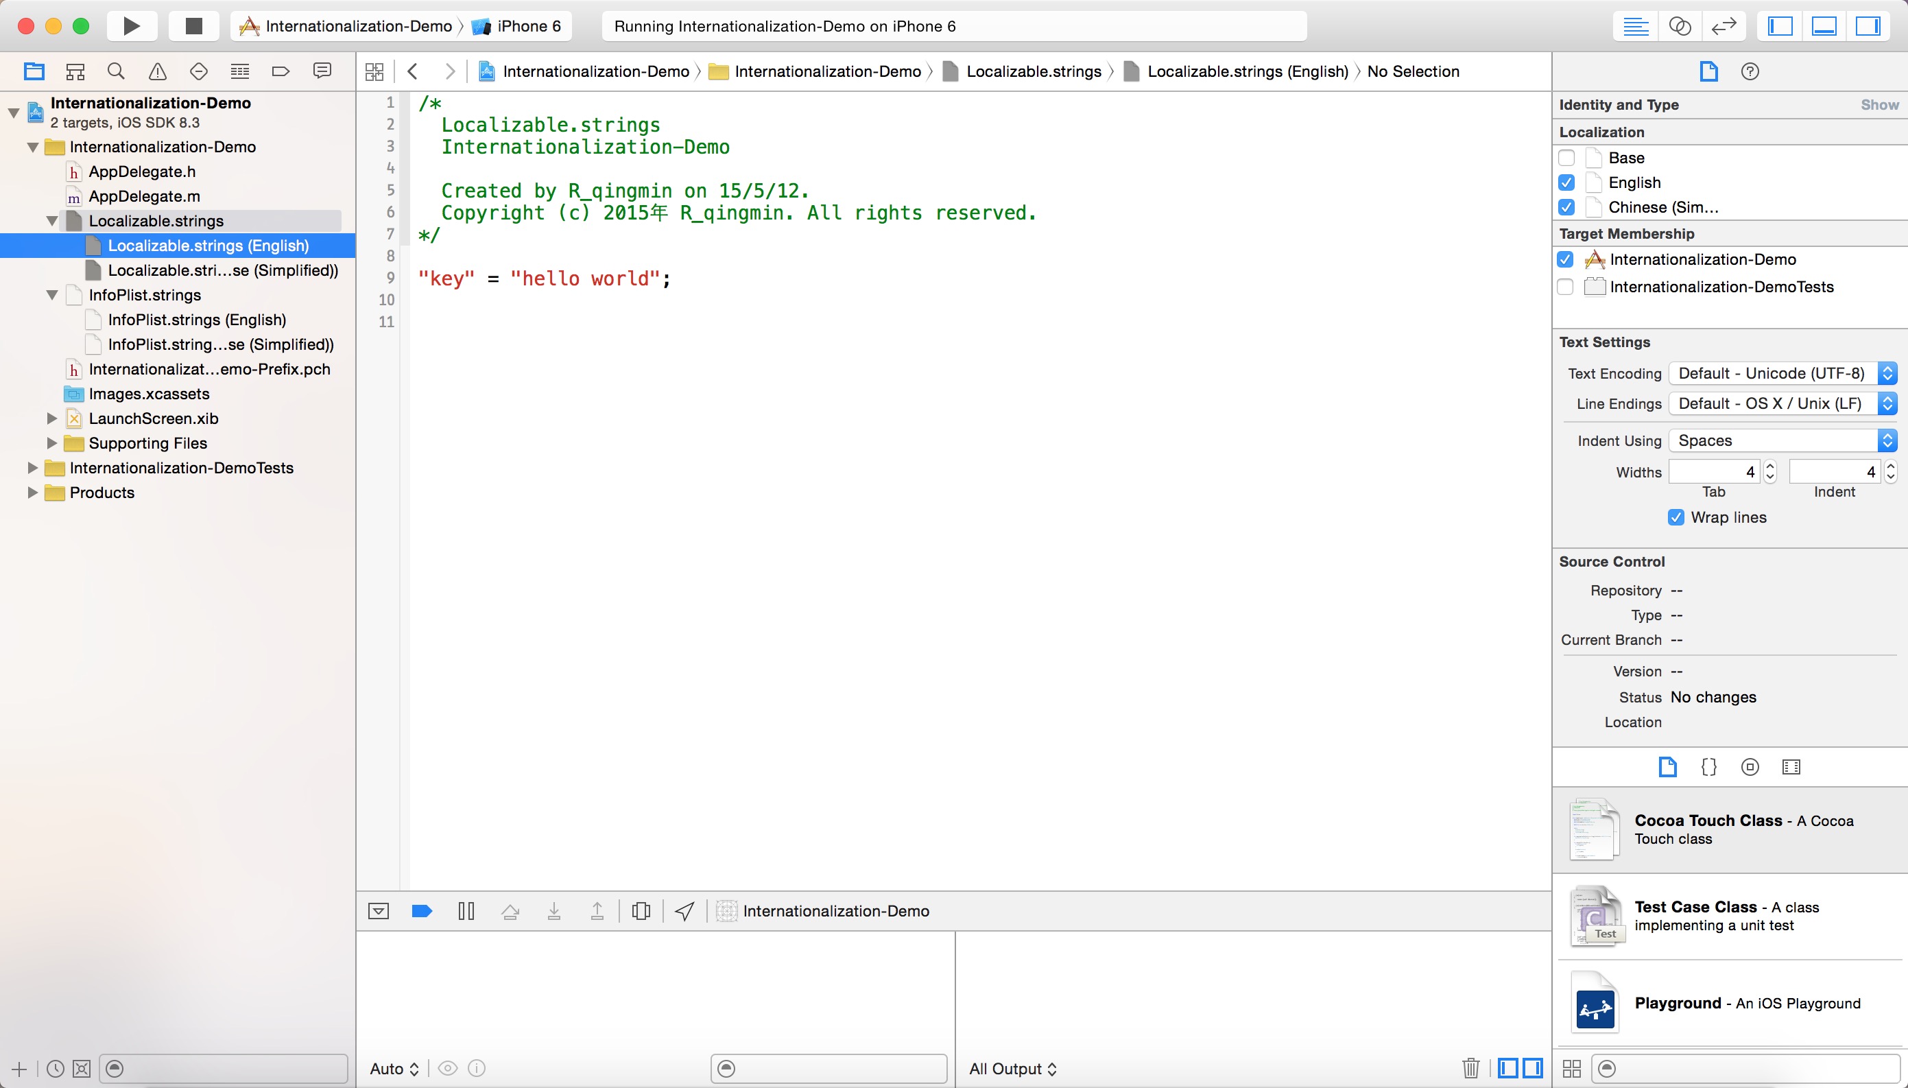Screen dimensions: 1908x1088
Task: Toggle the Internationalization-DemoTests target membership
Action: click(1569, 287)
